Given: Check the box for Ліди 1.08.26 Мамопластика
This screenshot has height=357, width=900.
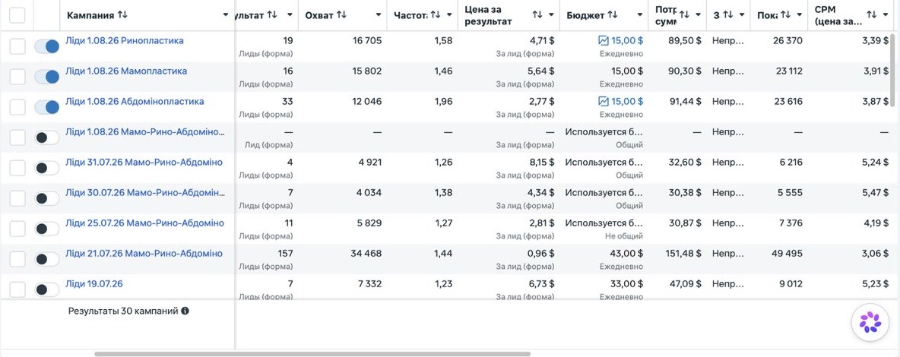Looking at the screenshot, I should click(x=17, y=77).
